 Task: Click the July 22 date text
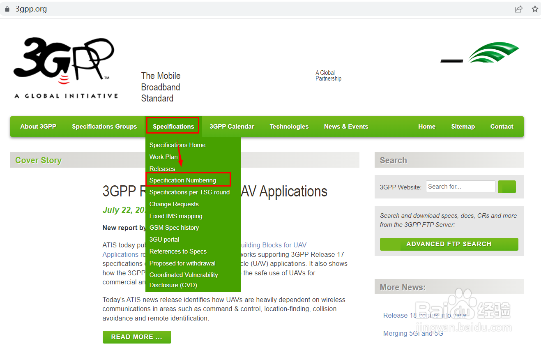pyautogui.click(x=124, y=210)
